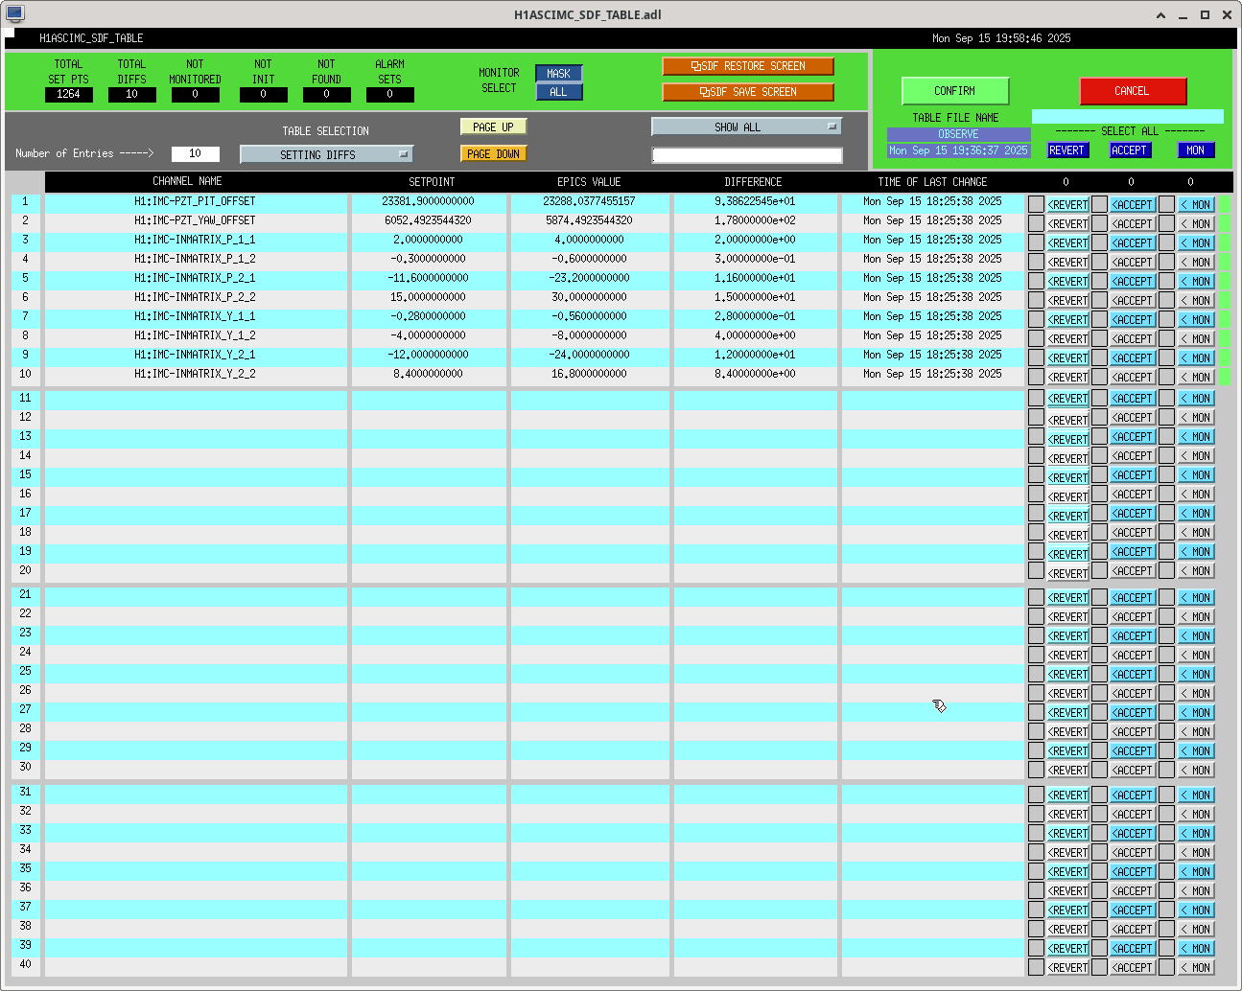
Task: Click the red CANCEL button
Action: pos(1132,91)
